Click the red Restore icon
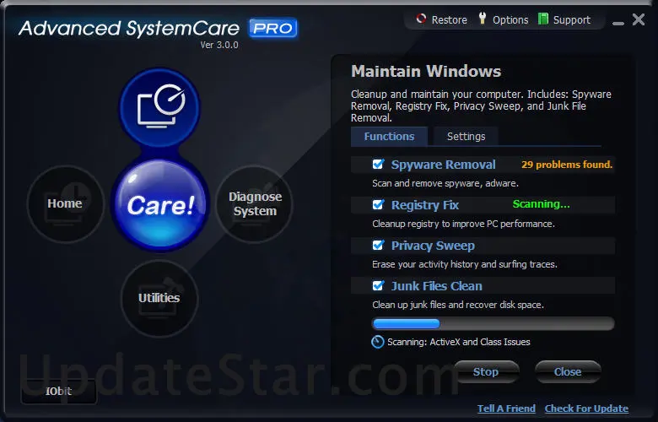Image resolution: width=658 pixels, height=422 pixels. click(x=421, y=19)
